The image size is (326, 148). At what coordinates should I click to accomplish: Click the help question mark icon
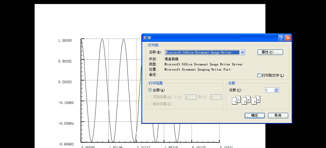click(281, 38)
